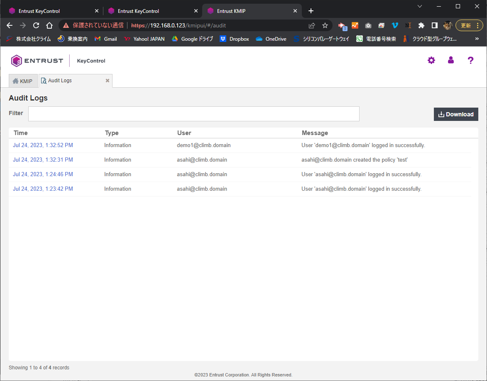Sort by the User column header
The height and width of the screenshot is (381, 487).
pos(184,133)
